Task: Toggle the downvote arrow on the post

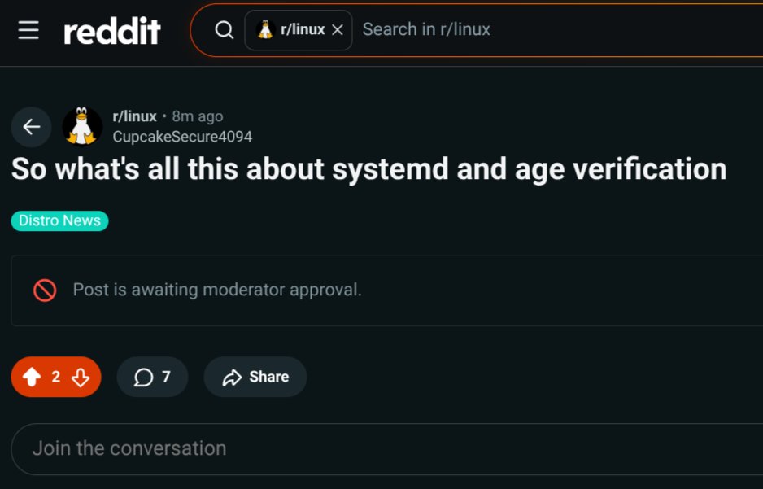Action: click(80, 377)
